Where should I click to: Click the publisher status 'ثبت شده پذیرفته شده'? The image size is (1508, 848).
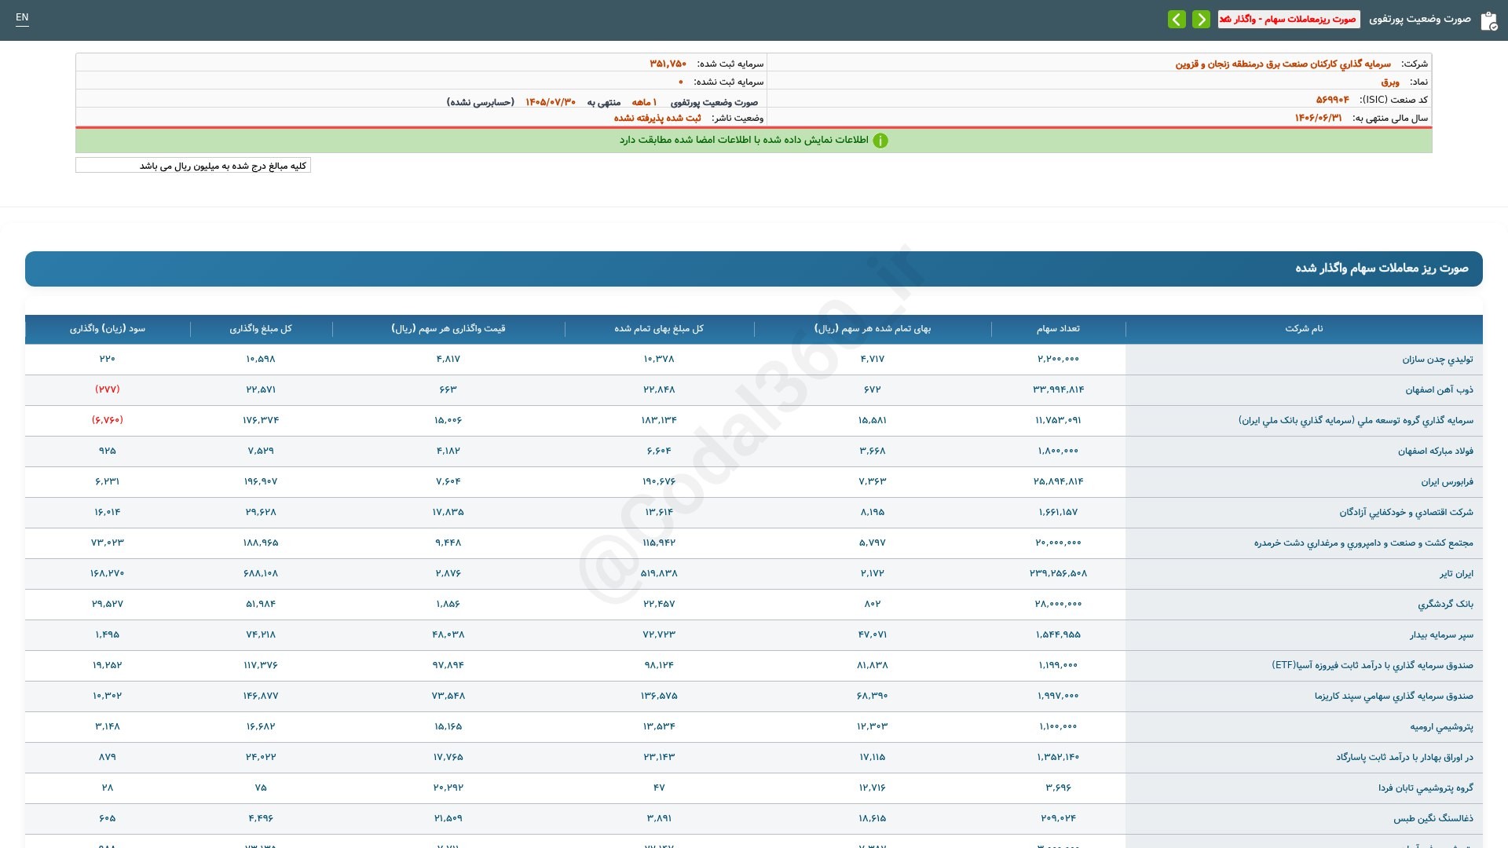point(657,118)
